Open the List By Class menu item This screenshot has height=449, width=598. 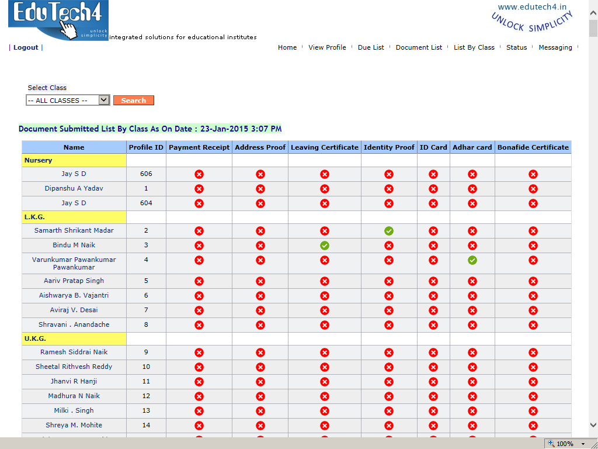click(x=474, y=47)
